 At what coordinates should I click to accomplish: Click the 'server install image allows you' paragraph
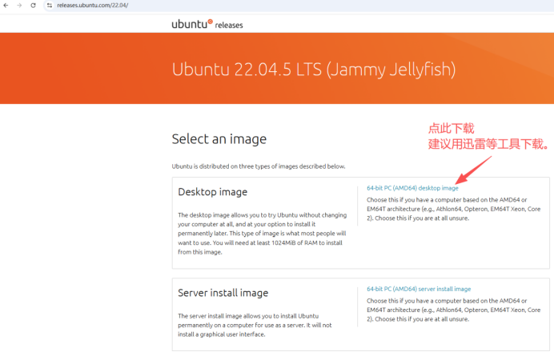click(x=255, y=325)
